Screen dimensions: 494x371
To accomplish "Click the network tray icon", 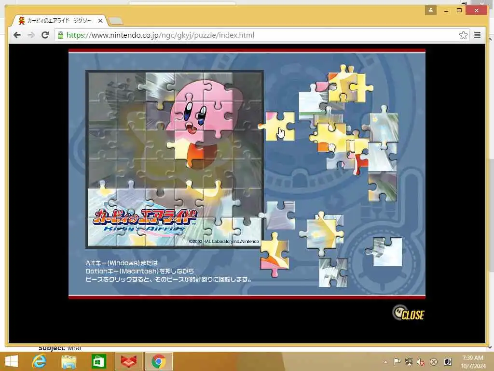I will pyautogui.click(x=409, y=361).
